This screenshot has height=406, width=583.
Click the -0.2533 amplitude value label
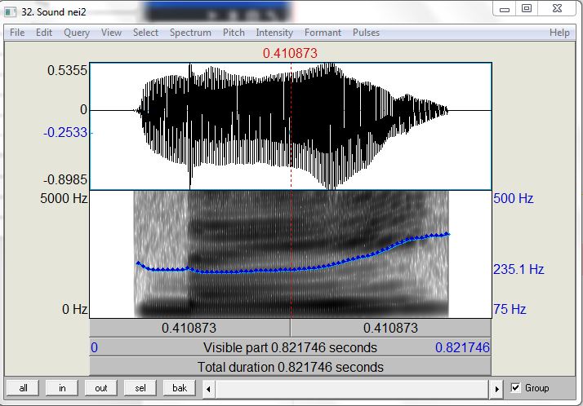(65, 133)
